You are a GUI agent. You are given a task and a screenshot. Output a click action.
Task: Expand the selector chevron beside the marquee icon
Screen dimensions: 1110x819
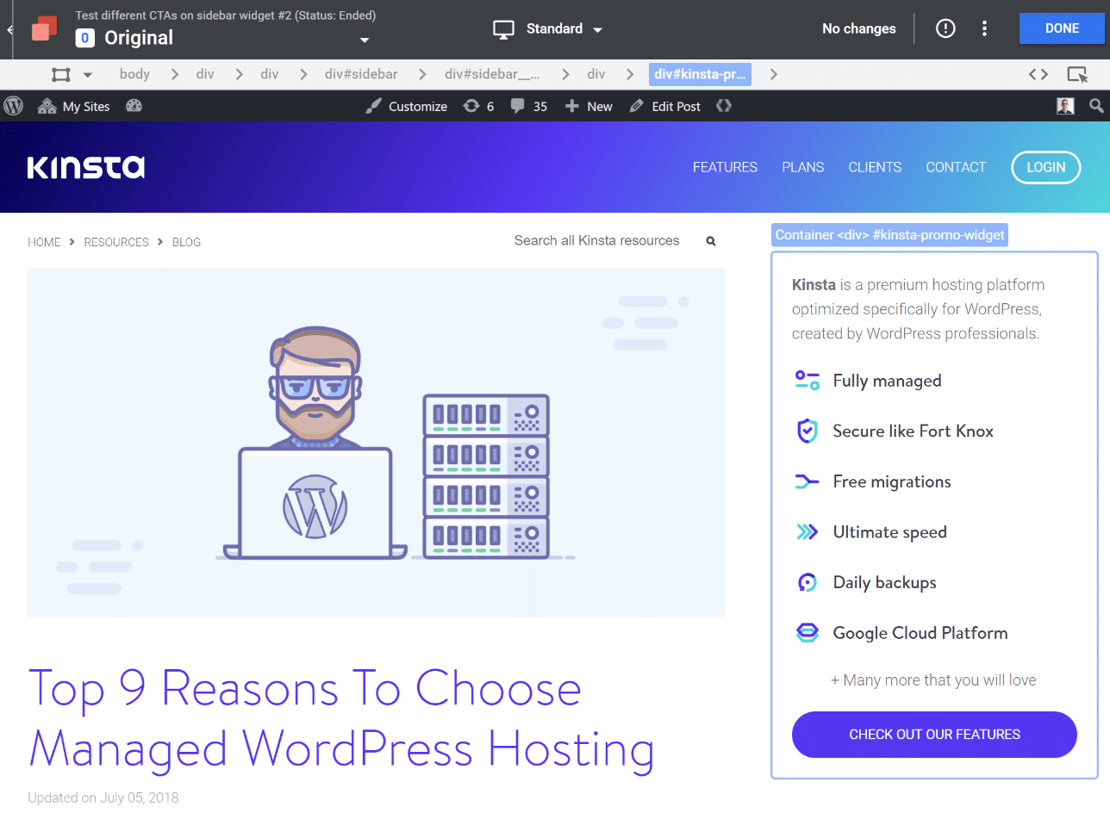click(87, 74)
